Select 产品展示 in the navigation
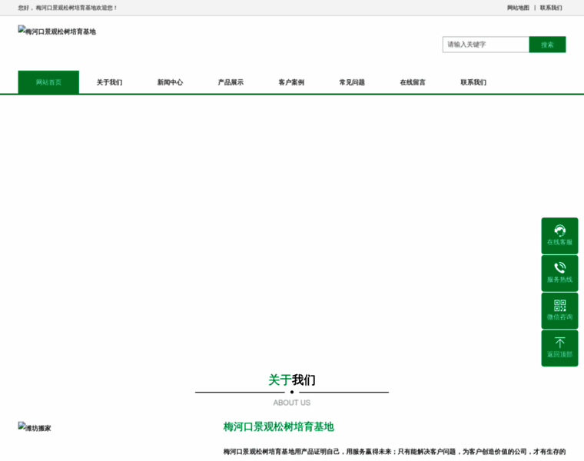584x461 pixels. [x=231, y=82]
